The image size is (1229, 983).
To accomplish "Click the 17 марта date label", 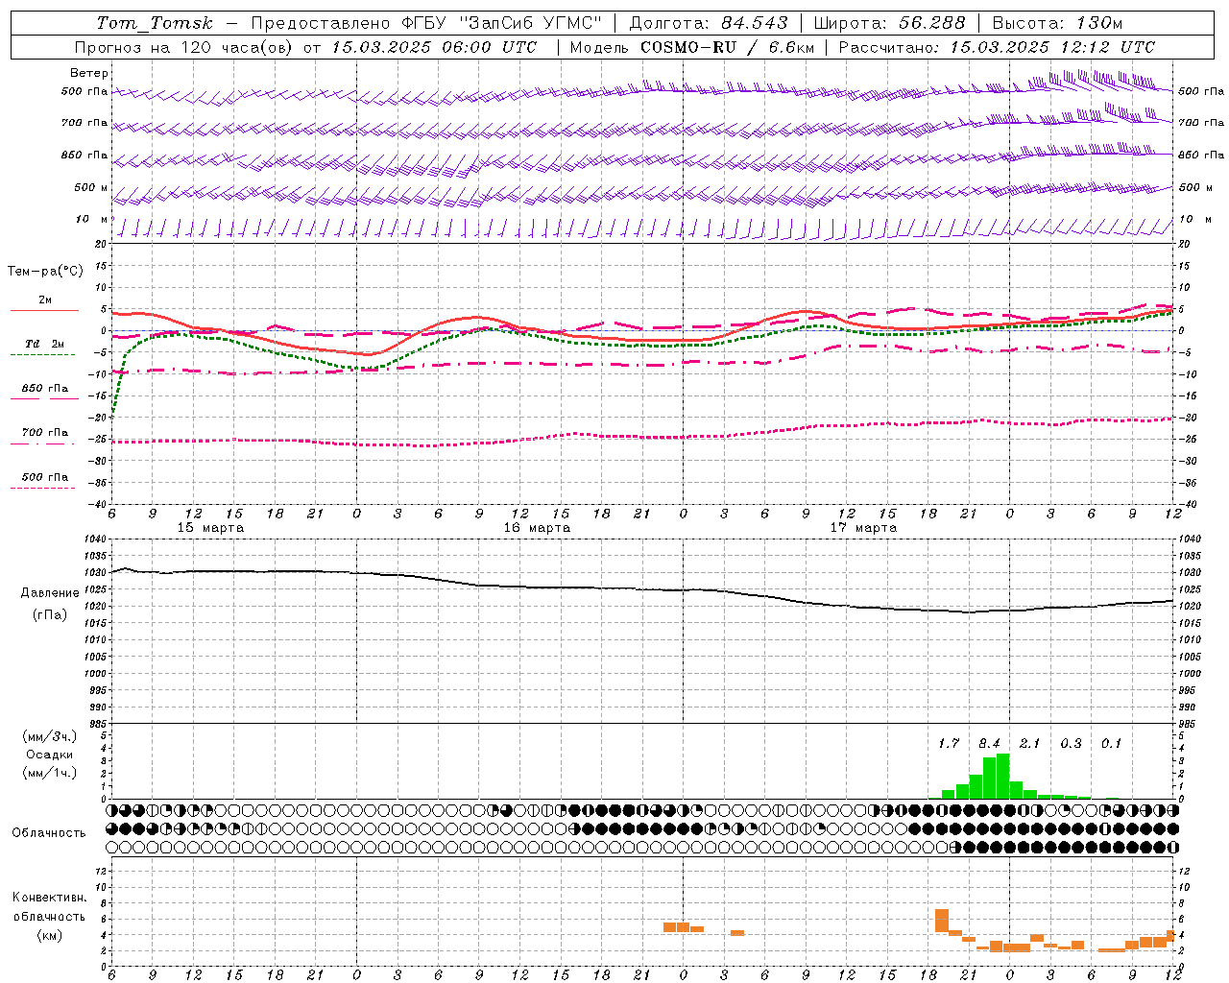I will click(863, 527).
